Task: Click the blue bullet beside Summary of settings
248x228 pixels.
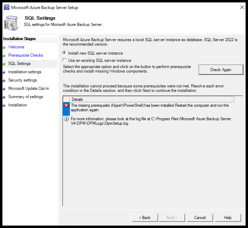Action: [4, 97]
